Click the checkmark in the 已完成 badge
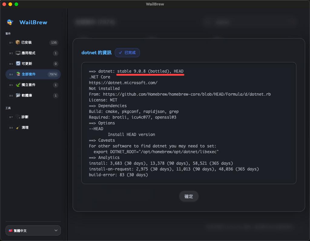310x241 pixels. [120, 53]
